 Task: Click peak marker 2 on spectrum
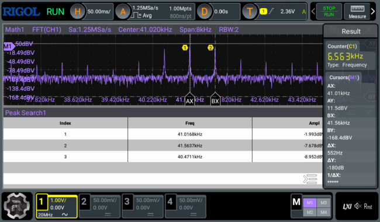[x=210, y=48]
